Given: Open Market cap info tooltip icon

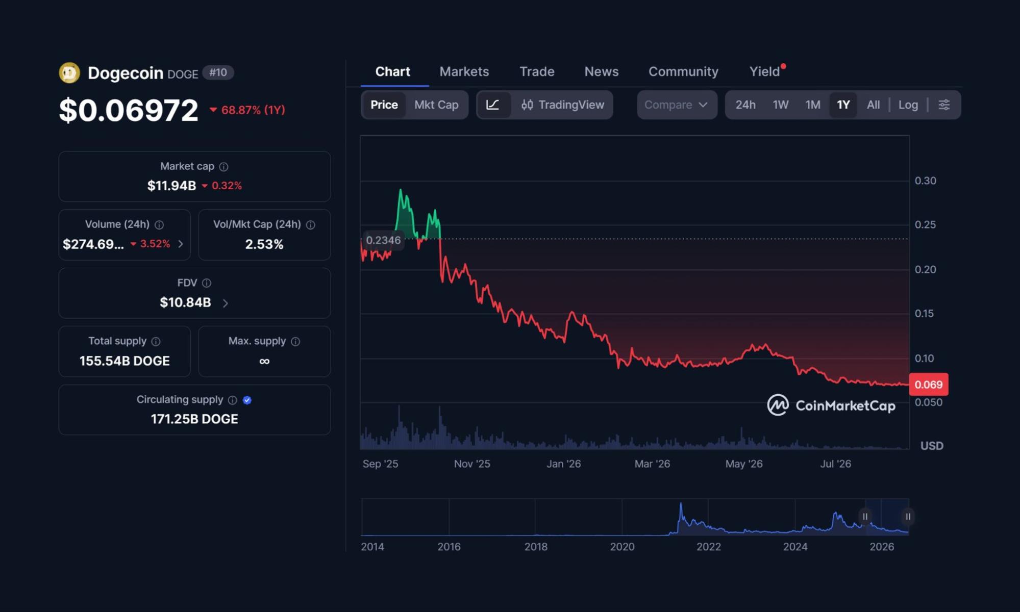Looking at the screenshot, I should 223,167.
